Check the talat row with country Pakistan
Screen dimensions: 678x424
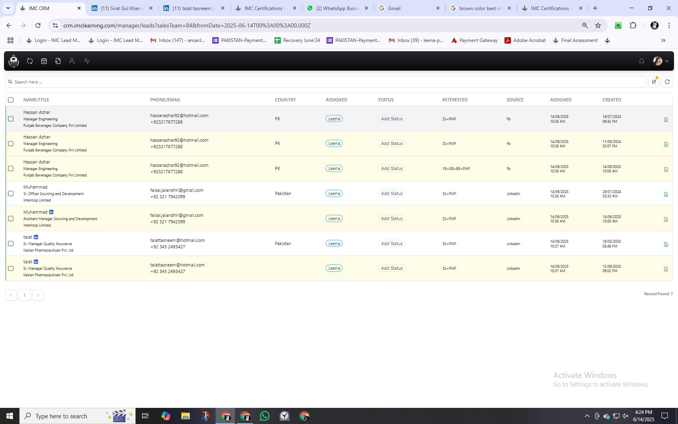11,243
